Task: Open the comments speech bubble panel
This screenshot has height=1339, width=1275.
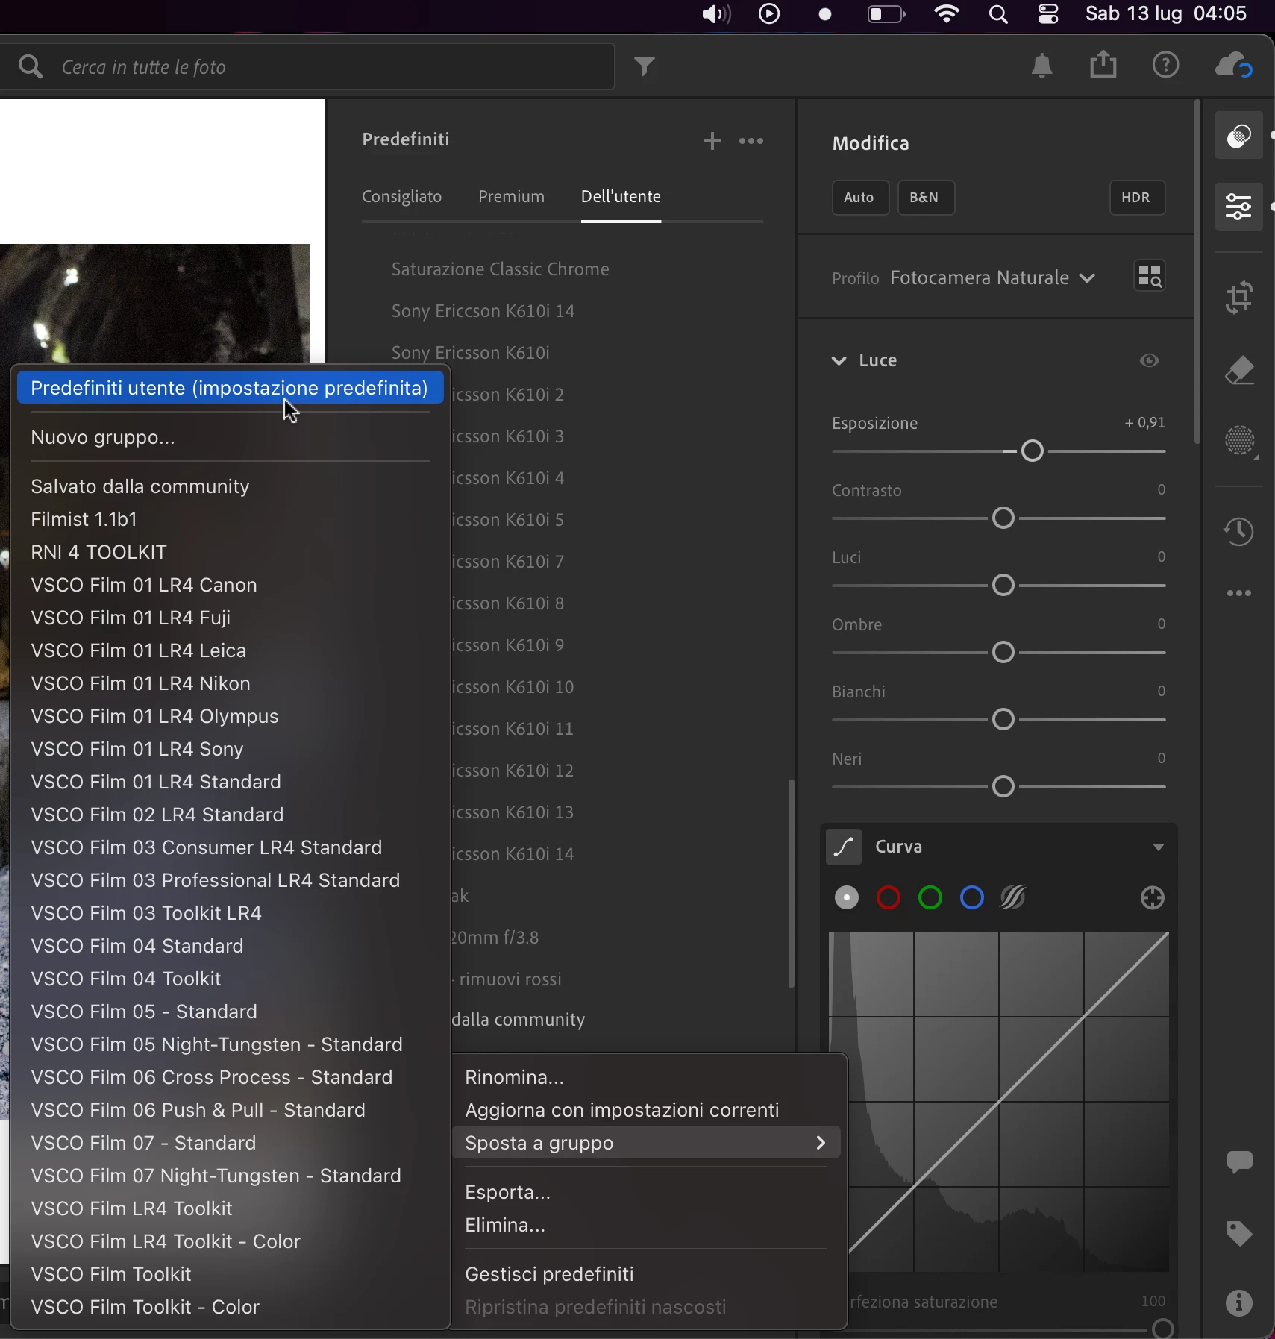Action: 1239,1161
